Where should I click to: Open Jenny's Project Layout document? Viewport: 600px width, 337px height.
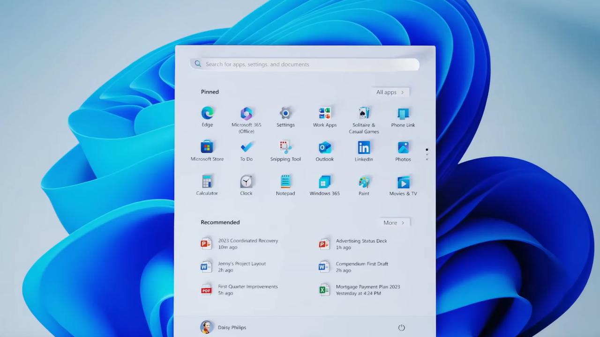(233, 267)
